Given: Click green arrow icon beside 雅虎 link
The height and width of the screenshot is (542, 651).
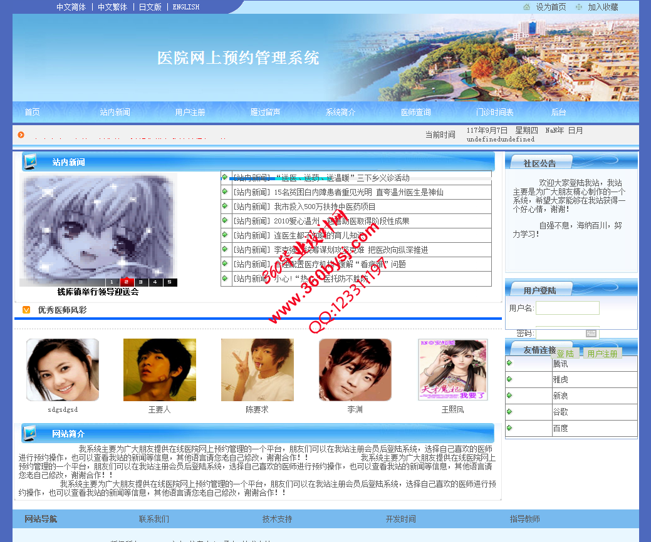Looking at the screenshot, I should [509, 379].
